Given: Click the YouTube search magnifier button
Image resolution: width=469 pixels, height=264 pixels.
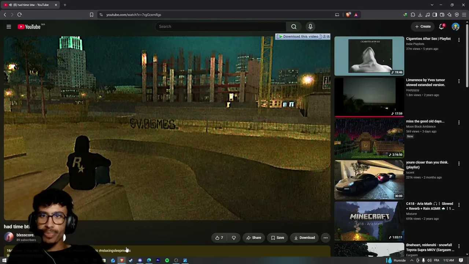Looking at the screenshot, I should 294,26.
